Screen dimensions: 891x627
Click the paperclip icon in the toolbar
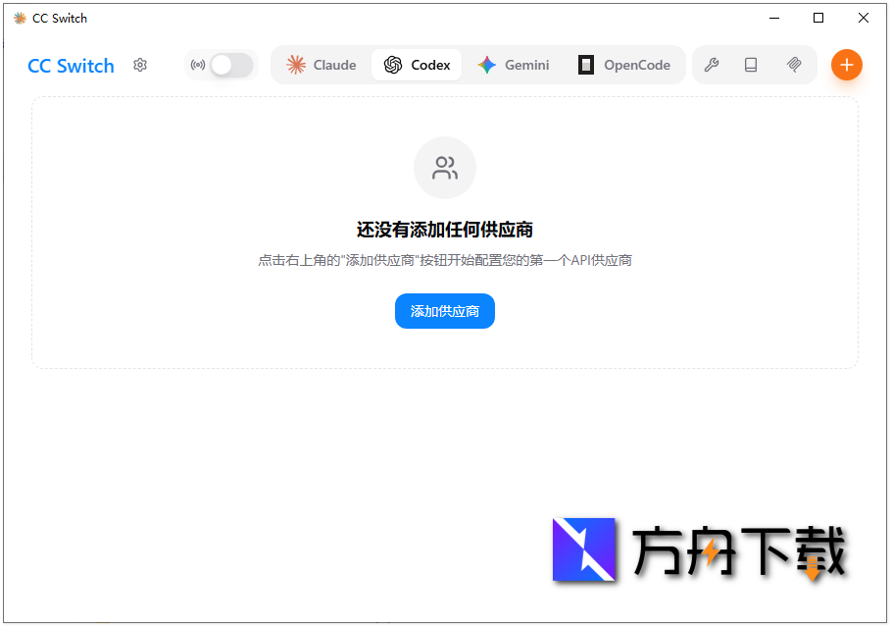[x=794, y=65]
